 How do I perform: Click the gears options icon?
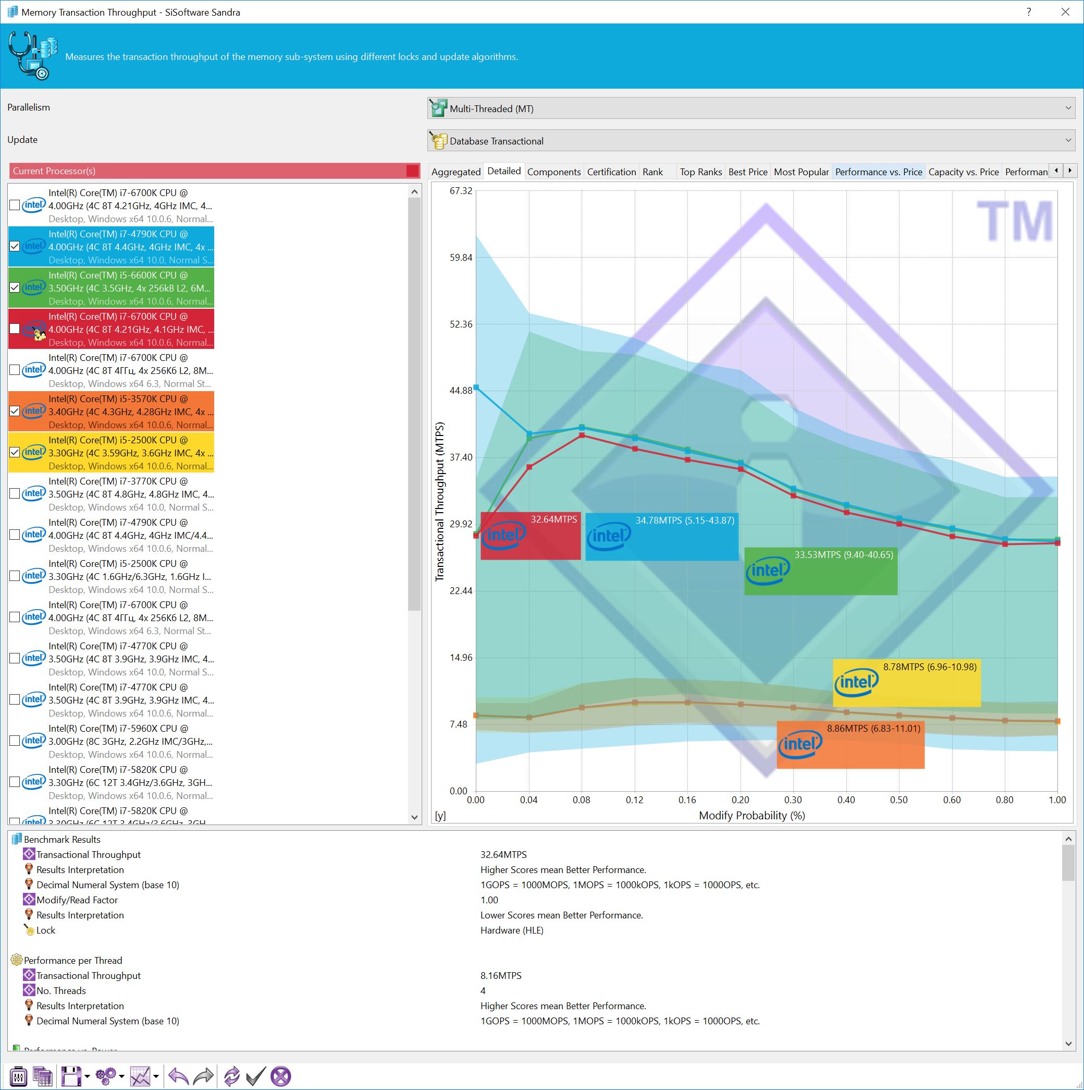pyautogui.click(x=105, y=1076)
